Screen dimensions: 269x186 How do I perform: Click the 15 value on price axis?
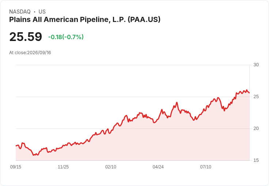[256, 160]
